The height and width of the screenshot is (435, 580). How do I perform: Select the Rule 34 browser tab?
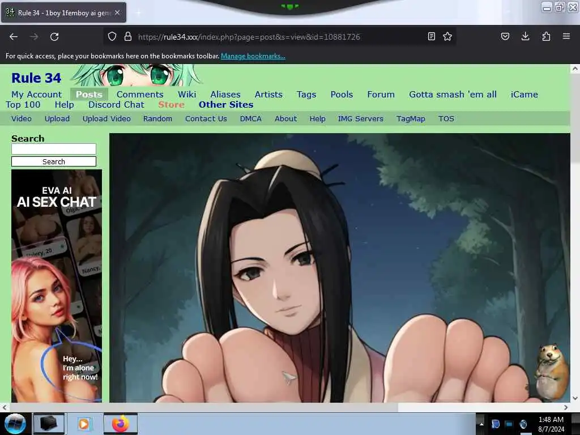[x=63, y=12]
